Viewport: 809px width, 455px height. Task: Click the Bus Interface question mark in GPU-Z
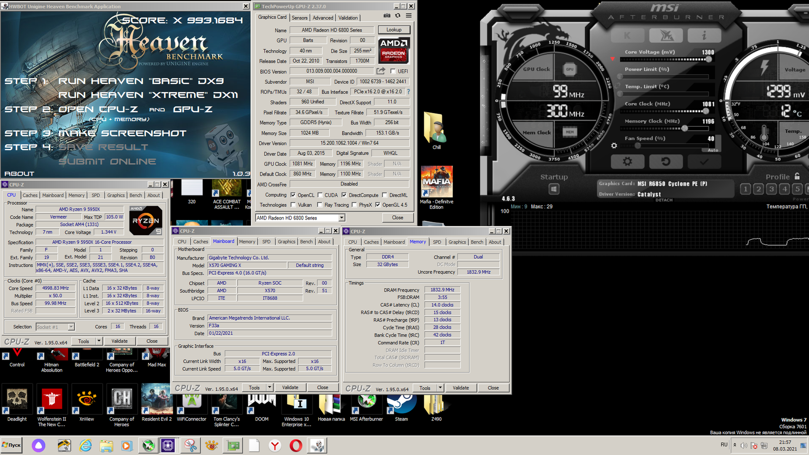(x=408, y=91)
